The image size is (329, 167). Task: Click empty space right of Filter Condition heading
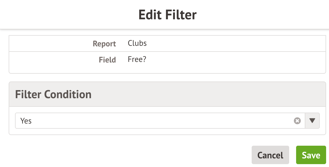coord(202,94)
